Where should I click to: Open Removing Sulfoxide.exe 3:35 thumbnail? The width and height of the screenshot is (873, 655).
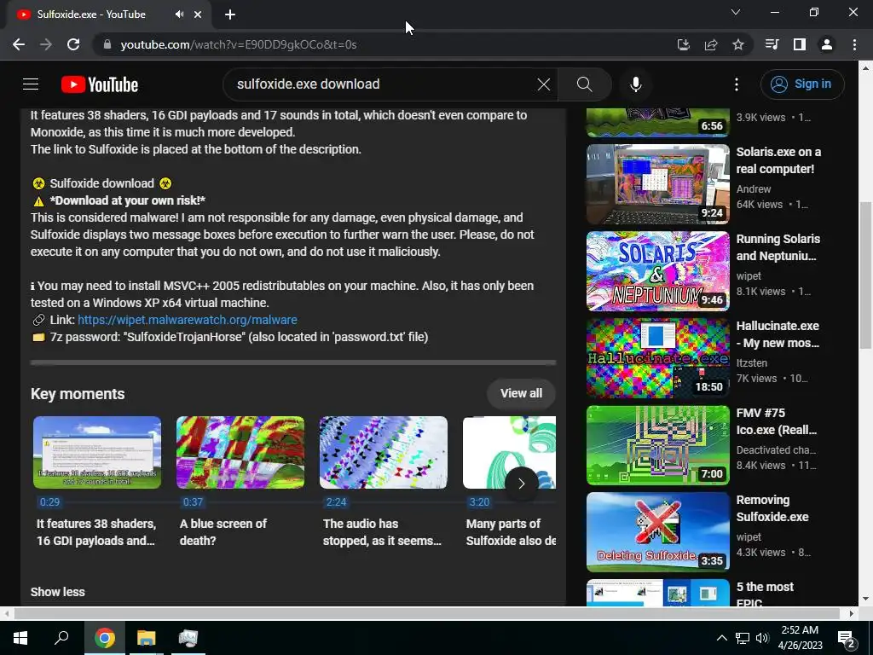click(658, 532)
